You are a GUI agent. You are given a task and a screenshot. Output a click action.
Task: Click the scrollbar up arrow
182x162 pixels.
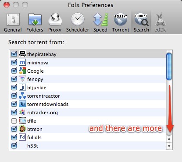click(169, 139)
